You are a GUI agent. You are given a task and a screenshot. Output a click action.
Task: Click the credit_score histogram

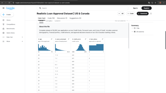(79, 47)
